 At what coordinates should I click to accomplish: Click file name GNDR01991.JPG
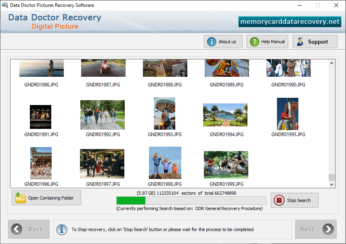point(41,135)
